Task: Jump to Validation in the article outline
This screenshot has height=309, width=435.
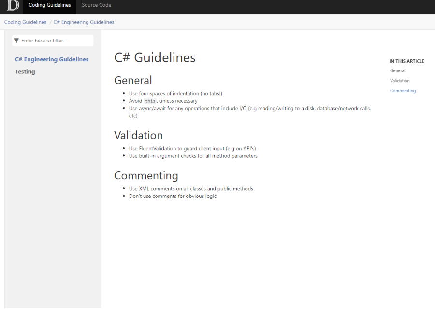Action: (400, 81)
